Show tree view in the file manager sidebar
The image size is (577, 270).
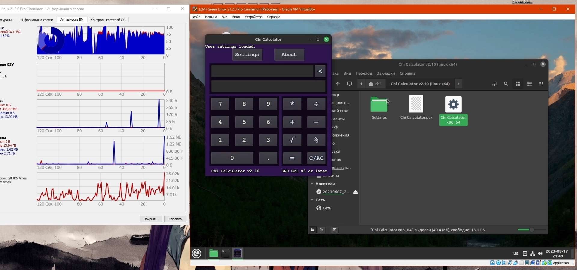click(x=322, y=230)
